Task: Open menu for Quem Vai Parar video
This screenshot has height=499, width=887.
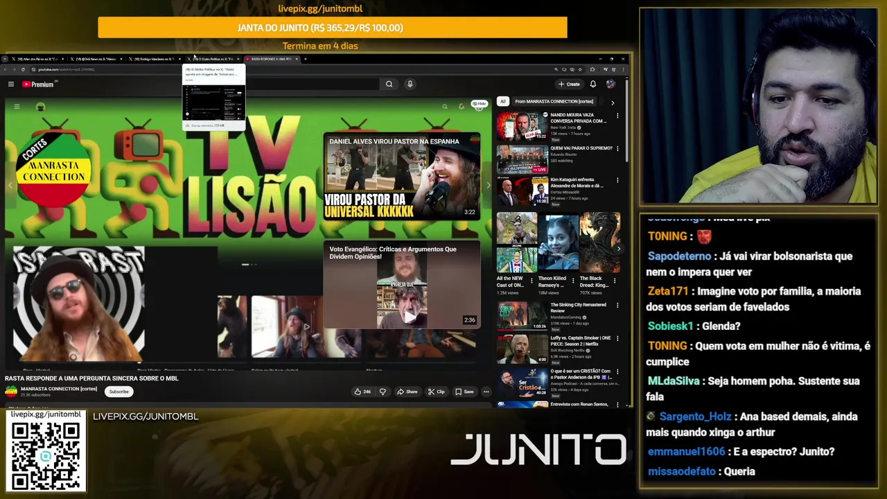Action: (617, 148)
